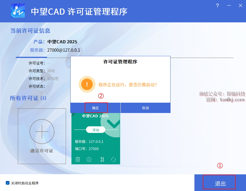Refresh the license via circular arrow icon
This screenshot has width=246, height=191.
(113, 159)
